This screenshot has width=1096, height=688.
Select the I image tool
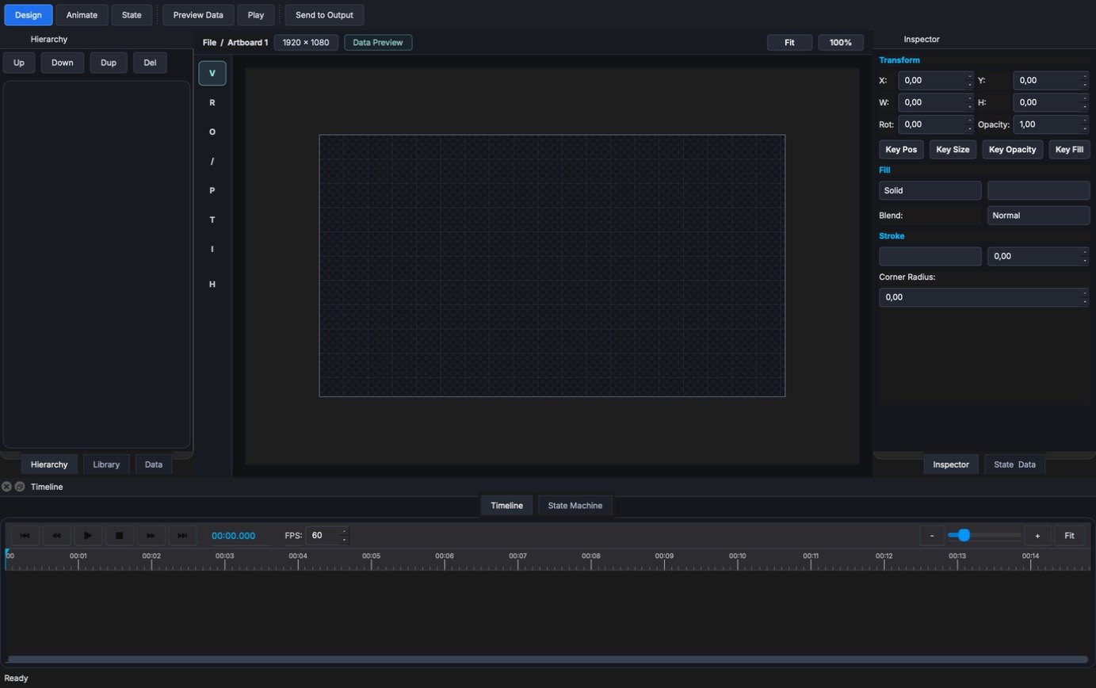click(212, 249)
